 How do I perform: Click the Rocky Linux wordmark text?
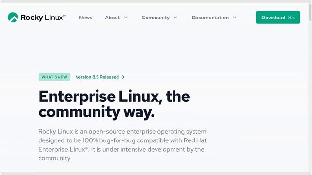(x=43, y=17)
